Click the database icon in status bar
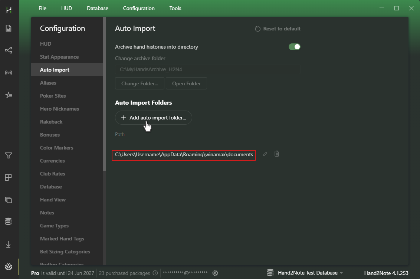Image resolution: width=420 pixels, height=279 pixels. point(270,273)
